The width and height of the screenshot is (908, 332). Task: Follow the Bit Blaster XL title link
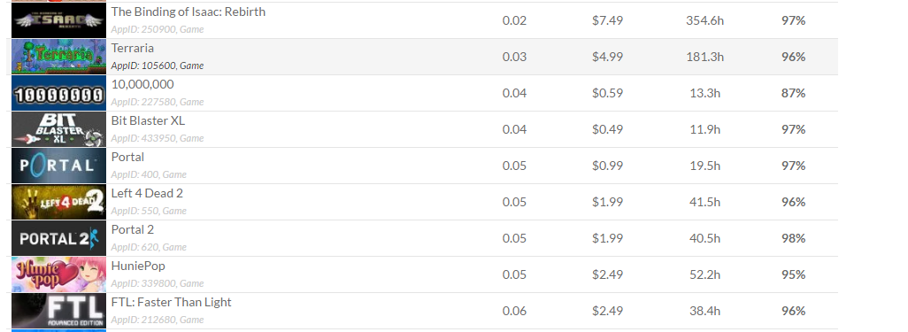[x=149, y=120]
